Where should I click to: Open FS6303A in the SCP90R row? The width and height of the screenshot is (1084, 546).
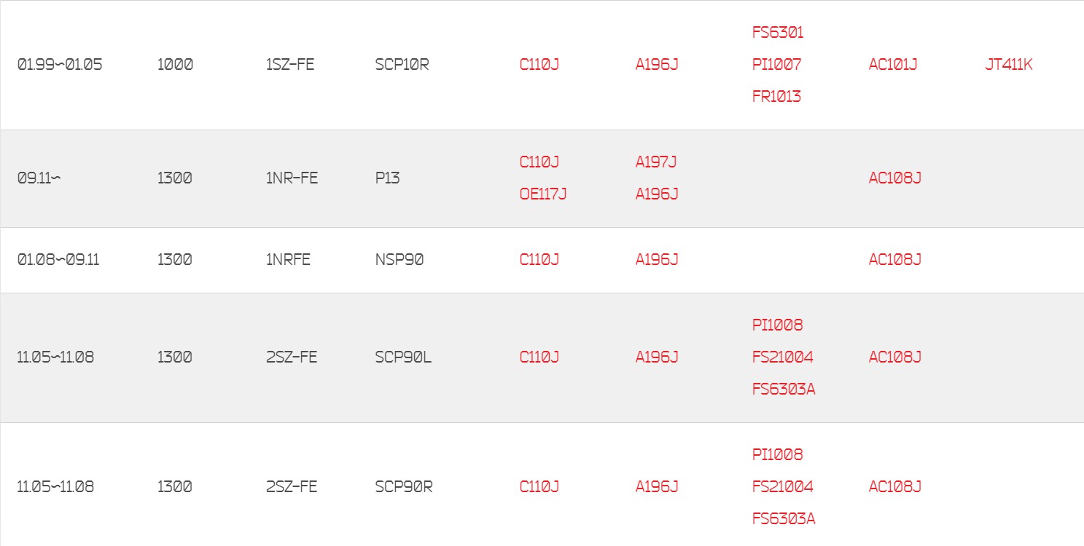coord(784,518)
